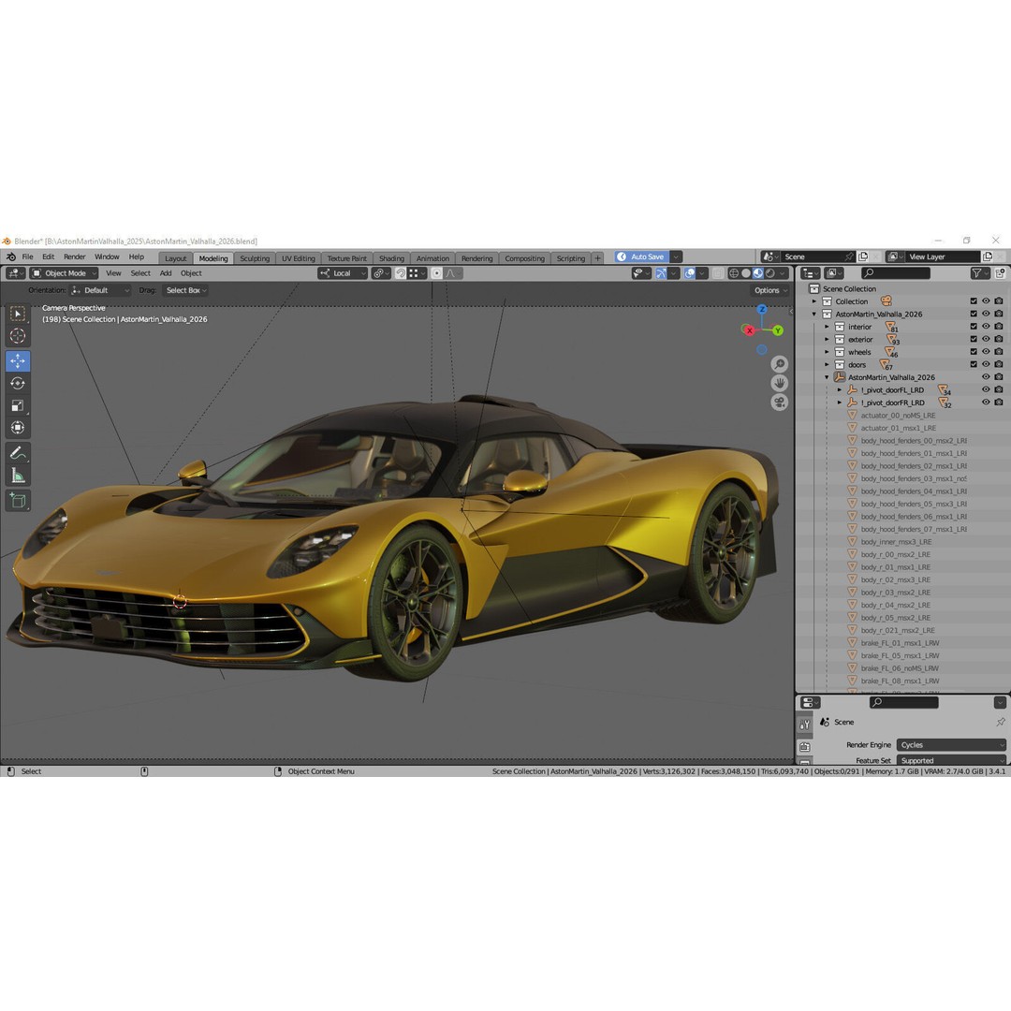Viewport: 1011px width, 1011px height.
Task: Click the viewport zoom magnifier icon
Action: [780, 364]
